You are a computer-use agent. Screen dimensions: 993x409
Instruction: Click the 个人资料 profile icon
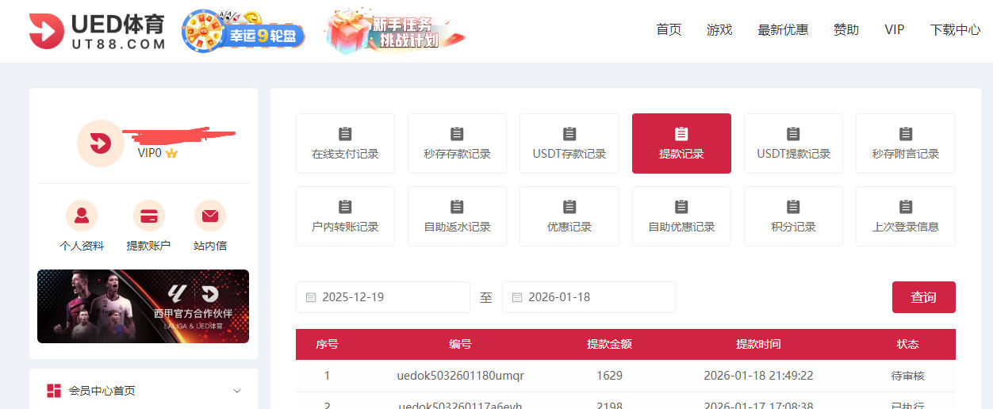click(x=82, y=216)
